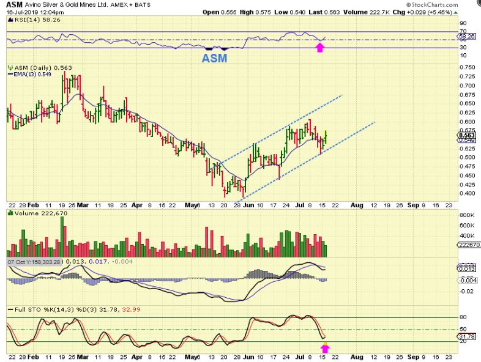Click MACD value 0.017 in legend

(98, 262)
